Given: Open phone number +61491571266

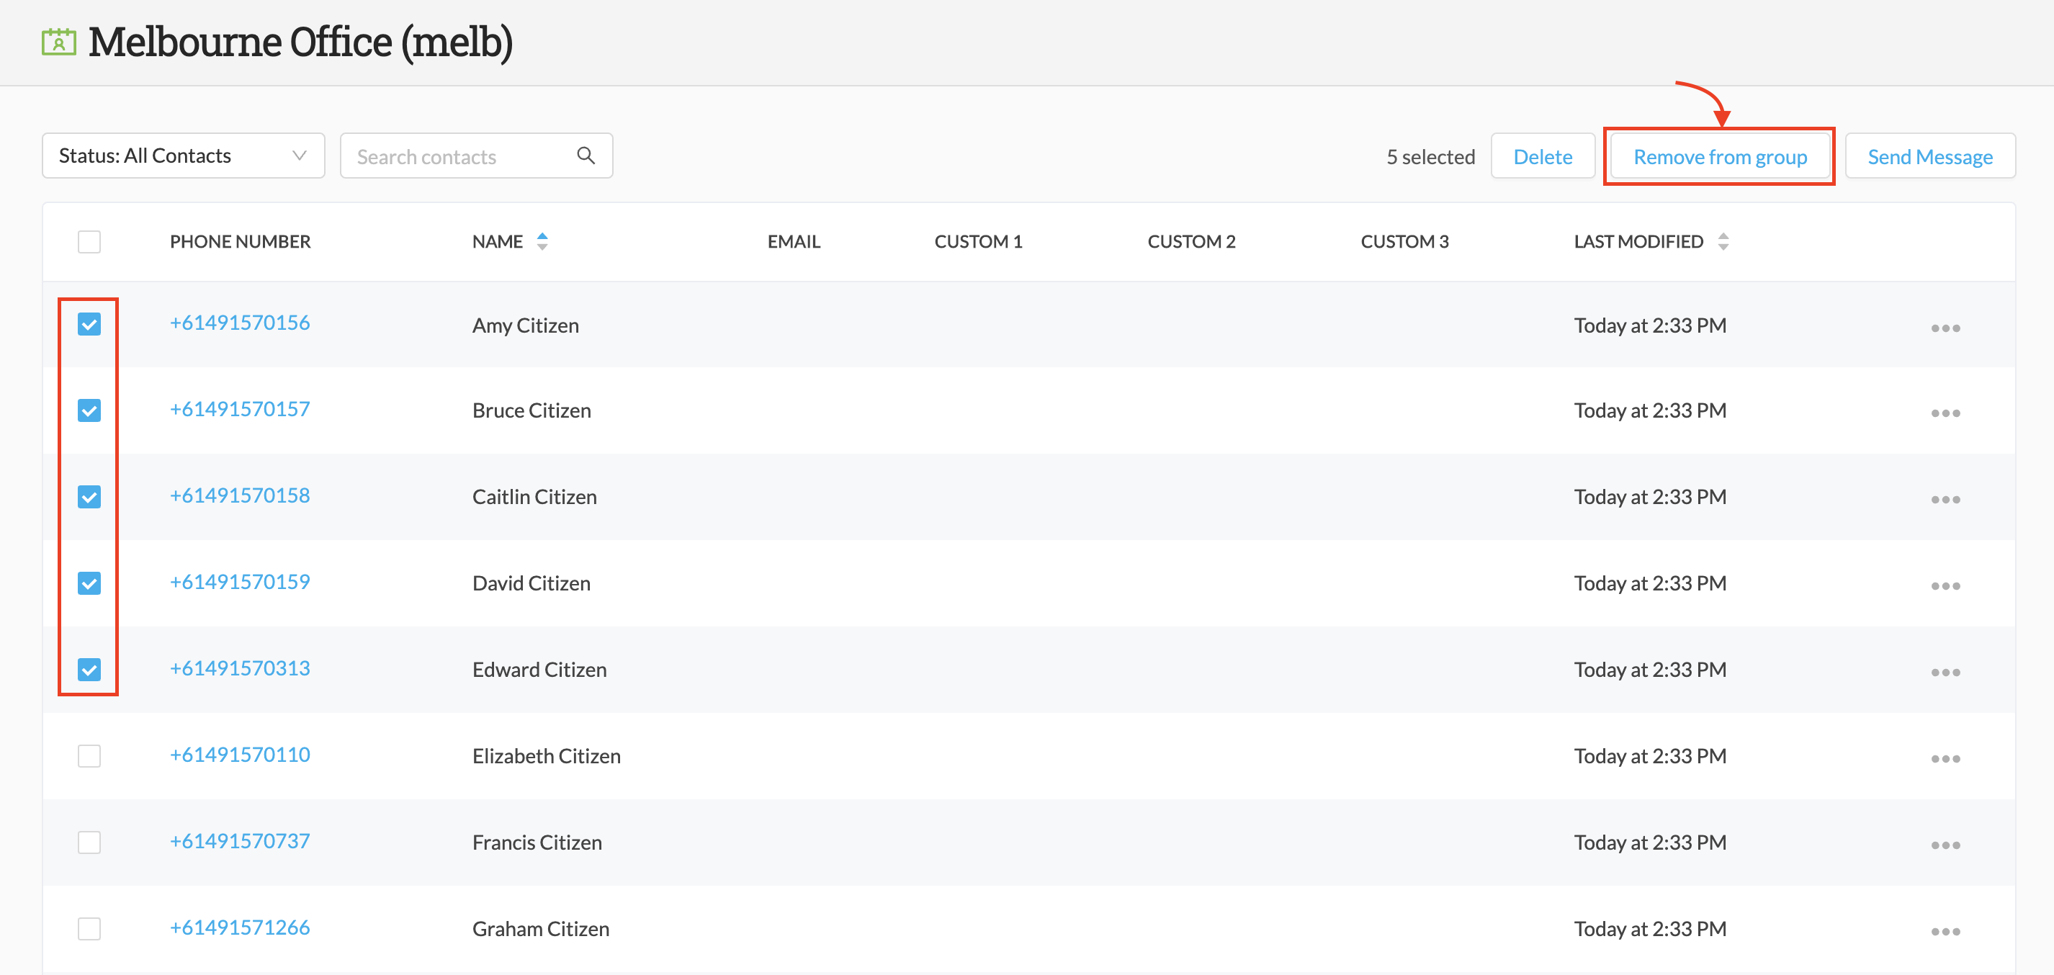Looking at the screenshot, I should pyautogui.click(x=240, y=927).
